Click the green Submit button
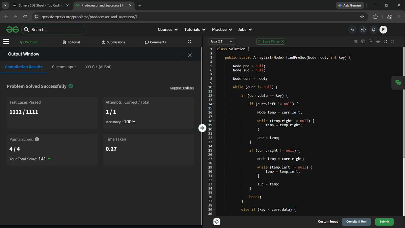This screenshot has height=228, width=405. 384,222
